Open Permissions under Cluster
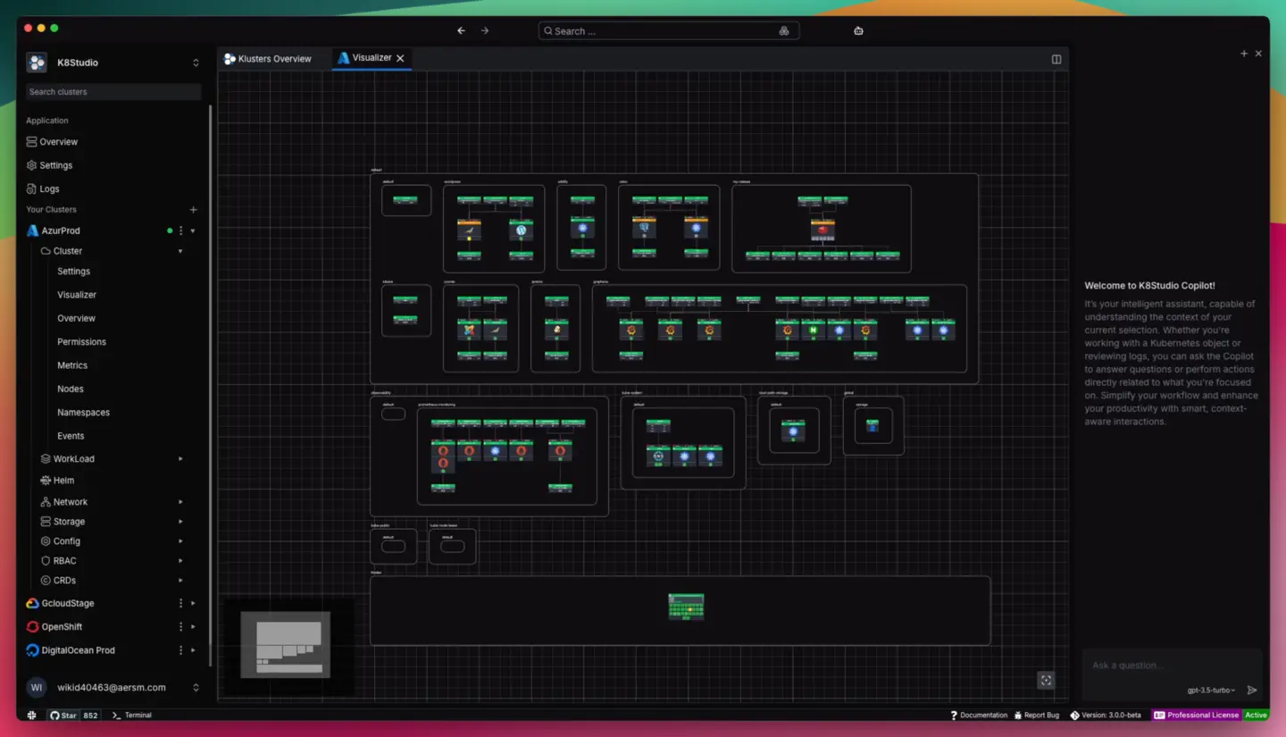Viewport: 1286px width, 737px height. [x=81, y=342]
